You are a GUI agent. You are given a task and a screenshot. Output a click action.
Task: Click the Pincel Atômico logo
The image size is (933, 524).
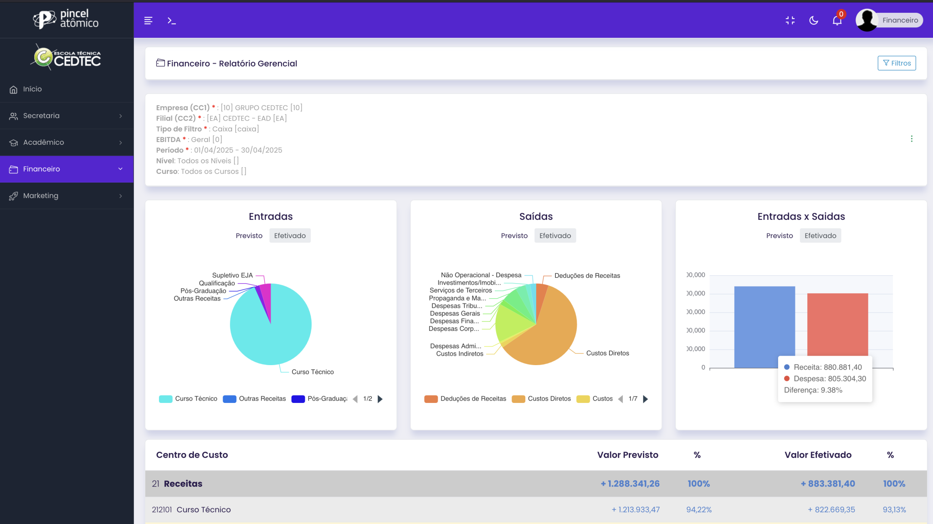(67, 19)
